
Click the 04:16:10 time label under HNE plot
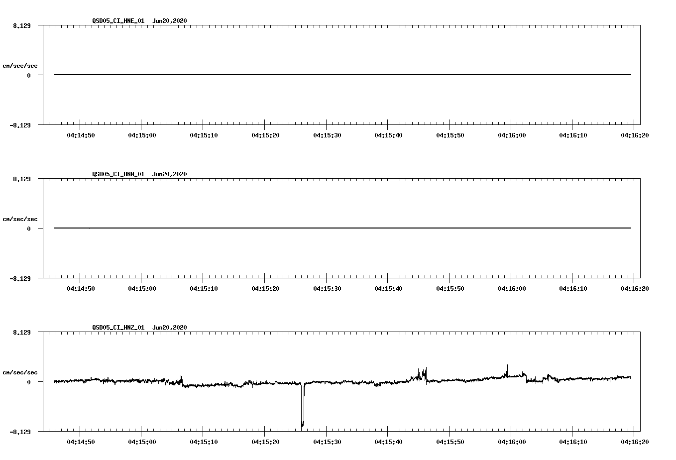[573, 135]
